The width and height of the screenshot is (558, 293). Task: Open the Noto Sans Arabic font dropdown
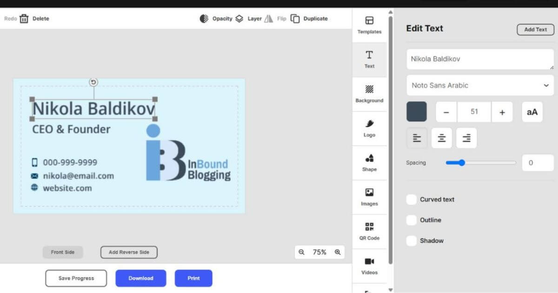click(480, 86)
